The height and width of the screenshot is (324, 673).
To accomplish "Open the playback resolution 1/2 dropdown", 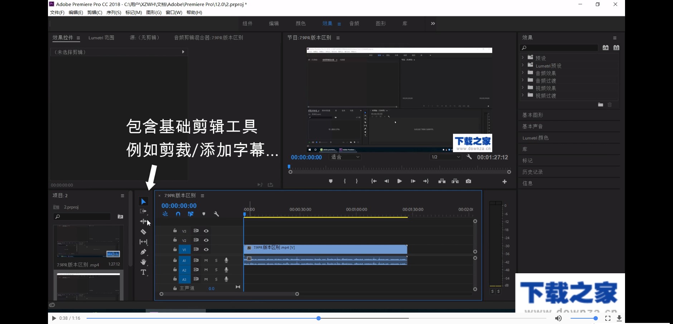I will (x=444, y=157).
